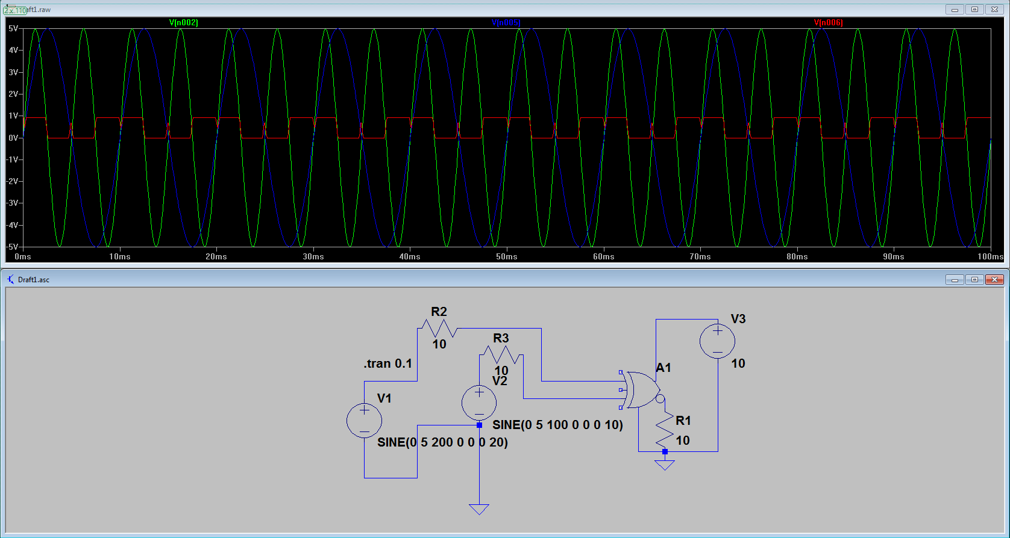This screenshot has width=1010, height=538.
Task: Click the SINE(0 5 200 0 0 0 20) text
Action: pyautogui.click(x=442, y=442)
